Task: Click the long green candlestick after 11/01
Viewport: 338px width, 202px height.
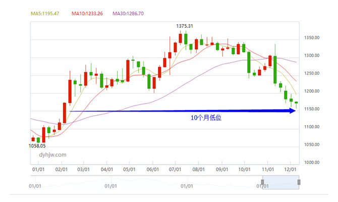Action: tap(275, 70)
